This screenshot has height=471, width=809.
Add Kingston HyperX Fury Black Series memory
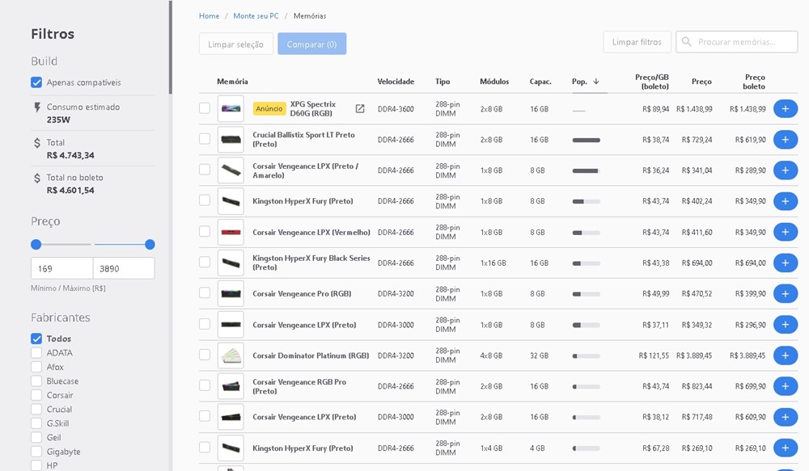coord(786,263)
